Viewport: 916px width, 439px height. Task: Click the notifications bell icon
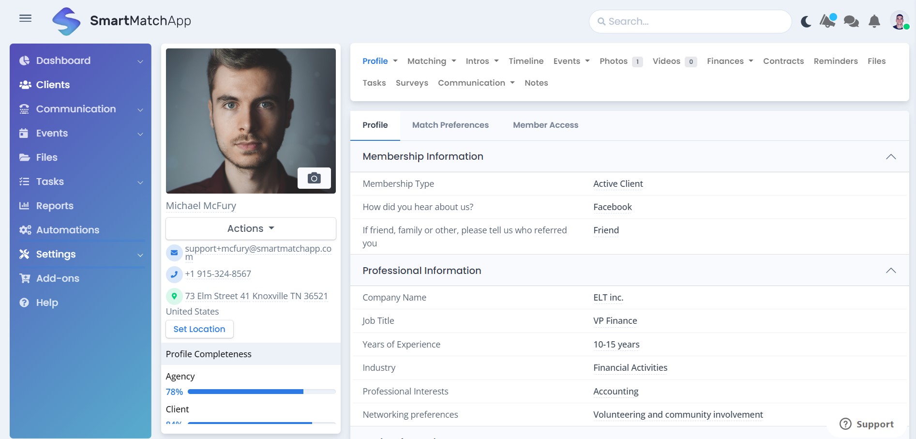tap(874, 21)
